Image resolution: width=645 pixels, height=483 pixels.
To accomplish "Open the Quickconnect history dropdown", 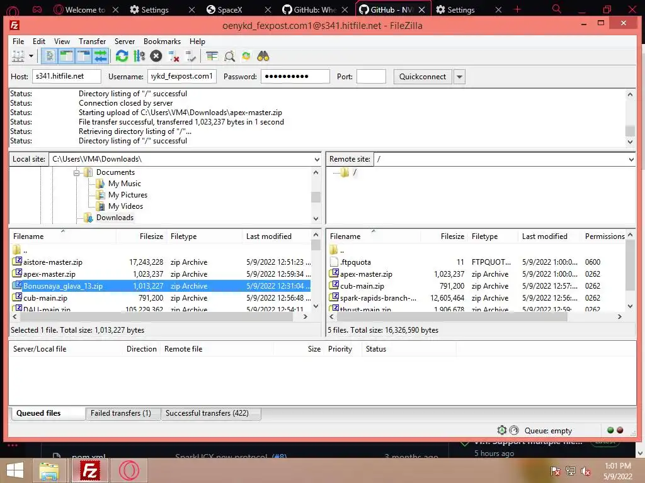I will coord(459,77).
